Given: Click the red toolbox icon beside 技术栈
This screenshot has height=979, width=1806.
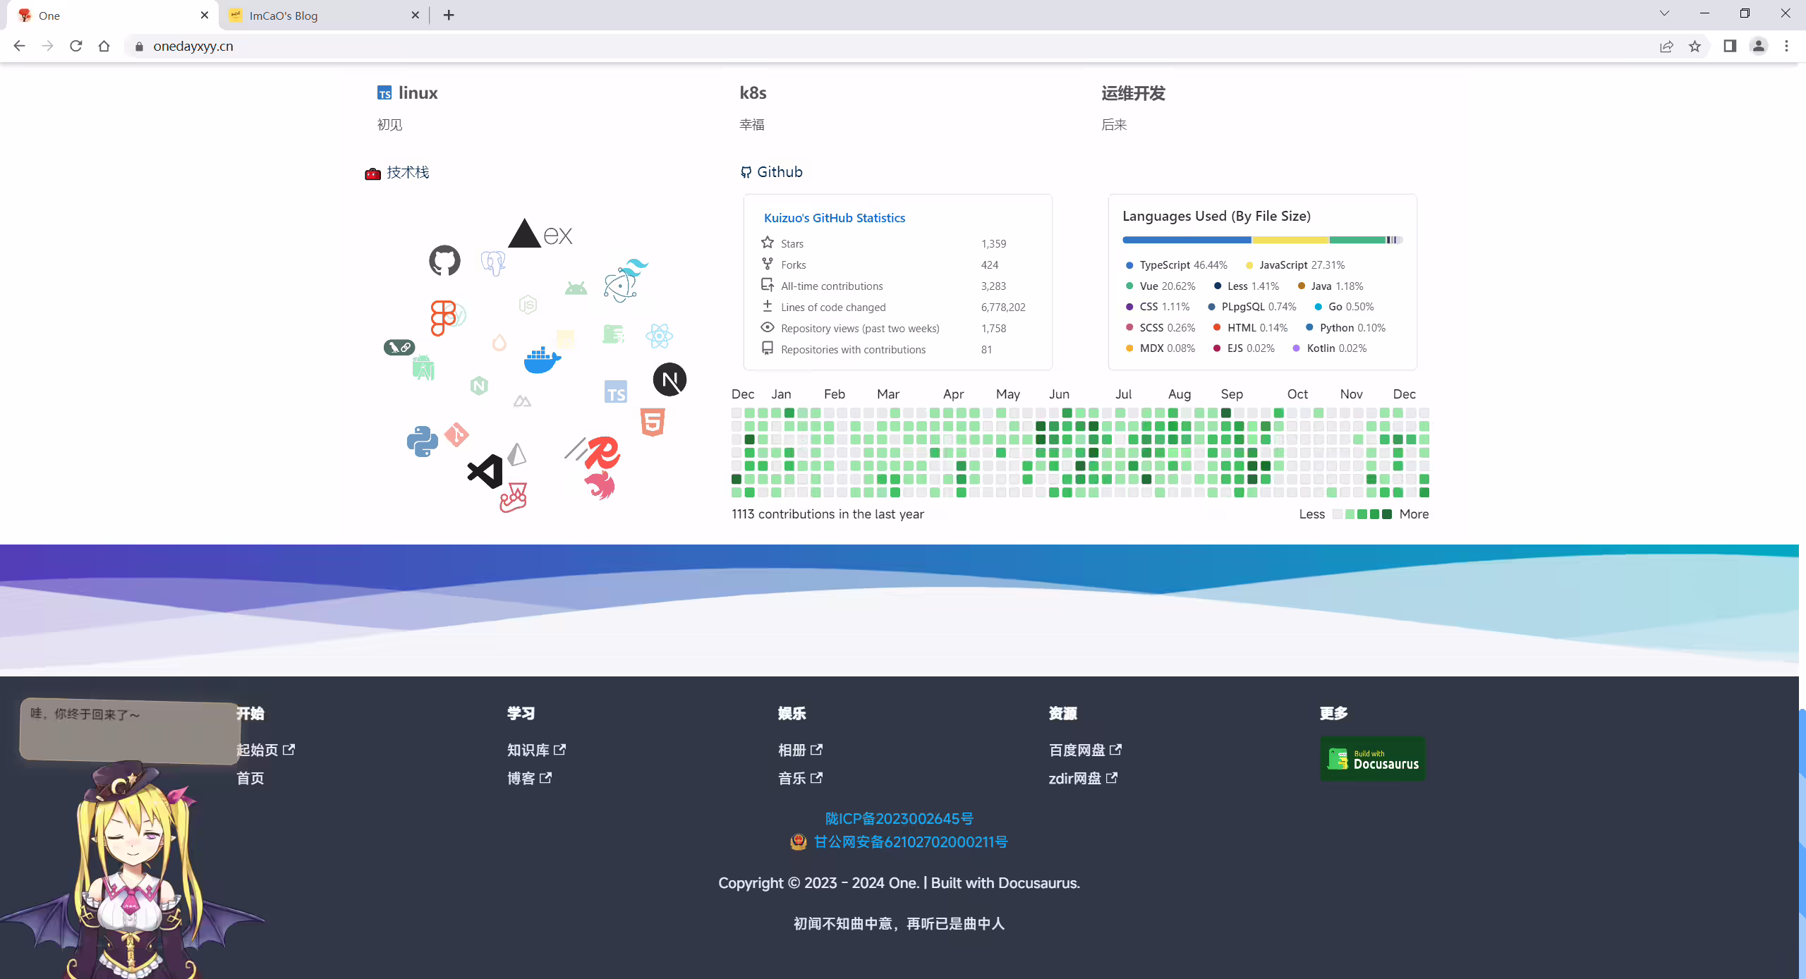Looking at the screenshot, I should (372, 174).
